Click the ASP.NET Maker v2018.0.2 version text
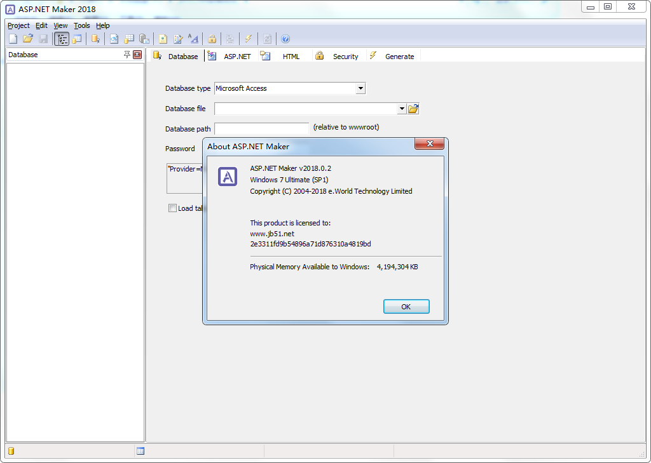Screen dimensions: 651x463 [291, 168]
